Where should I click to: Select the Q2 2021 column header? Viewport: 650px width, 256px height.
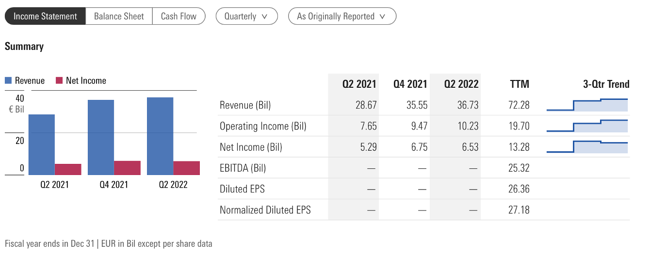pos(359,84)
